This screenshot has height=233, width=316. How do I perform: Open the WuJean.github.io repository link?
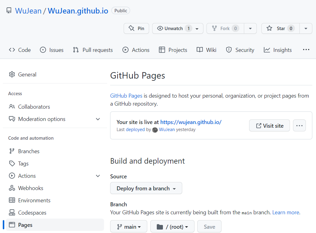78,11
